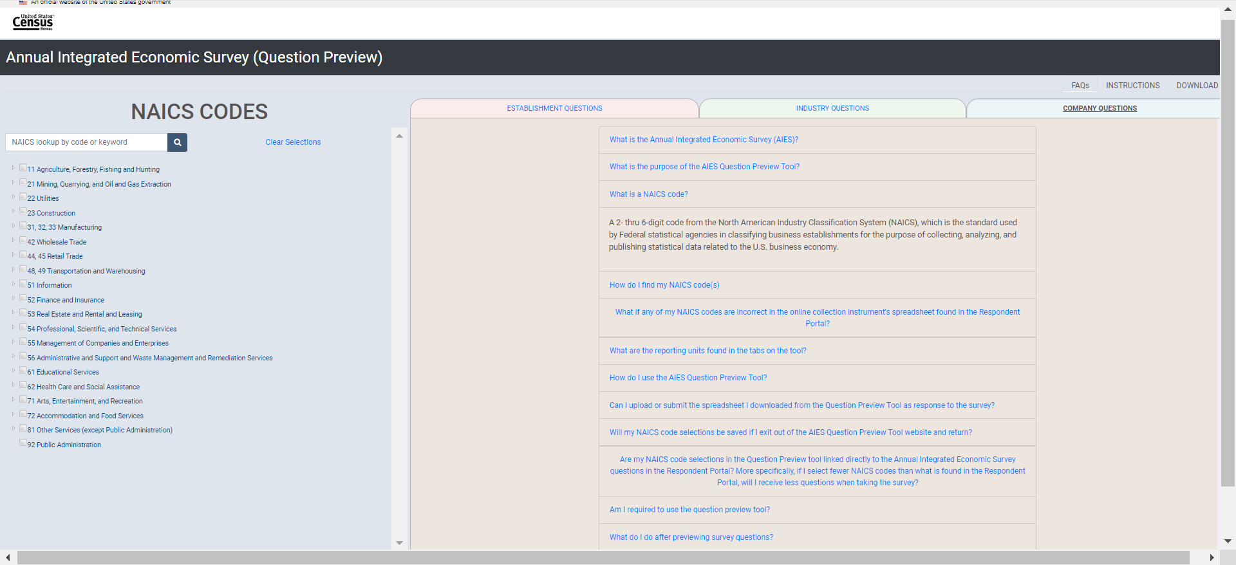This screenshot has height=565, width=1236.
Task: Tick the 51 Information checkbox
Action: tap(23, 284)
